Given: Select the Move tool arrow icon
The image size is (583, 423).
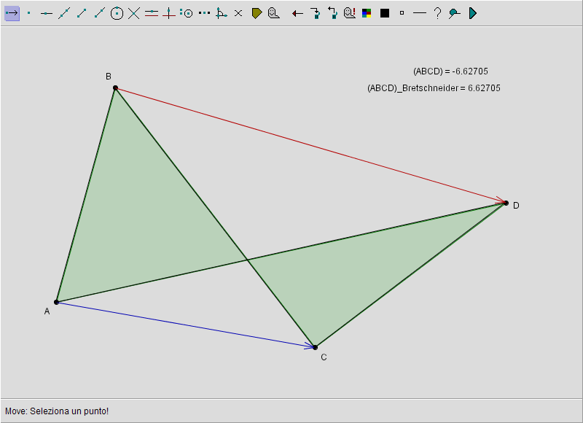Looking at the screenshot, I should (12, 13).
